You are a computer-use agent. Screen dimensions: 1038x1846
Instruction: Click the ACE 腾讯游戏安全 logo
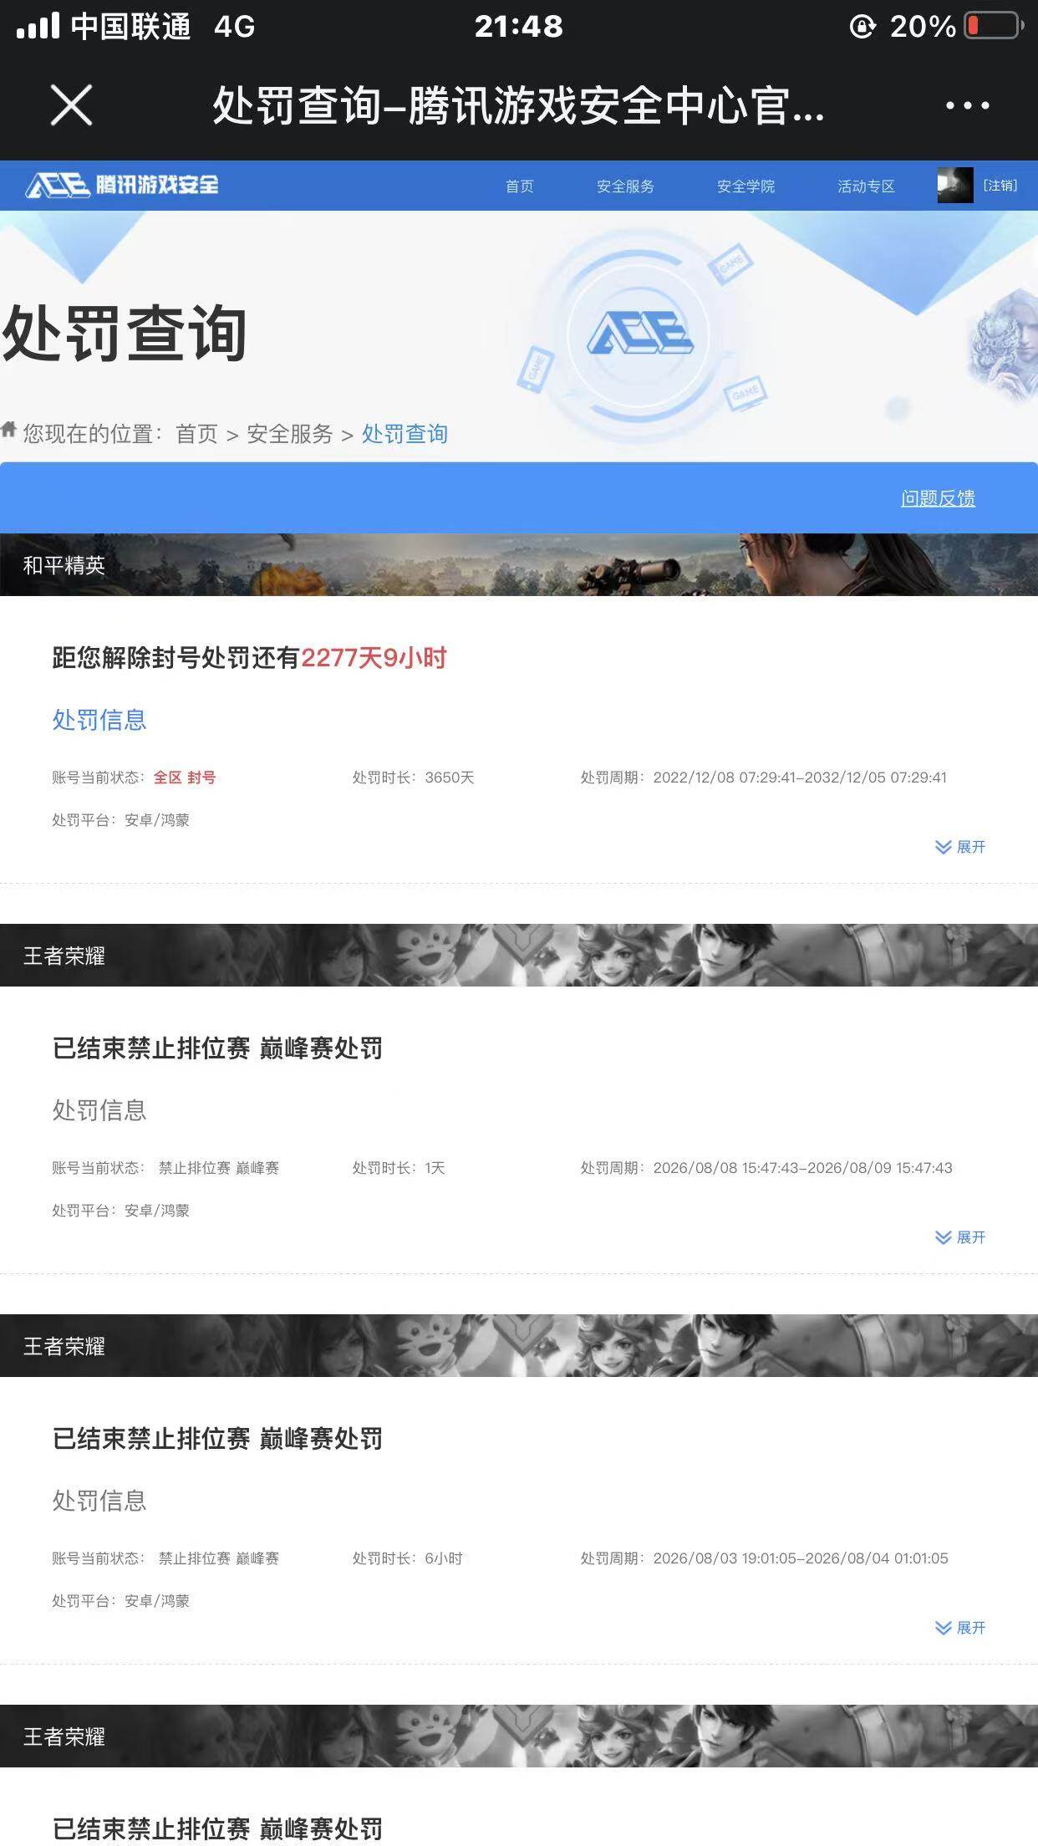[x=122, y=185]
